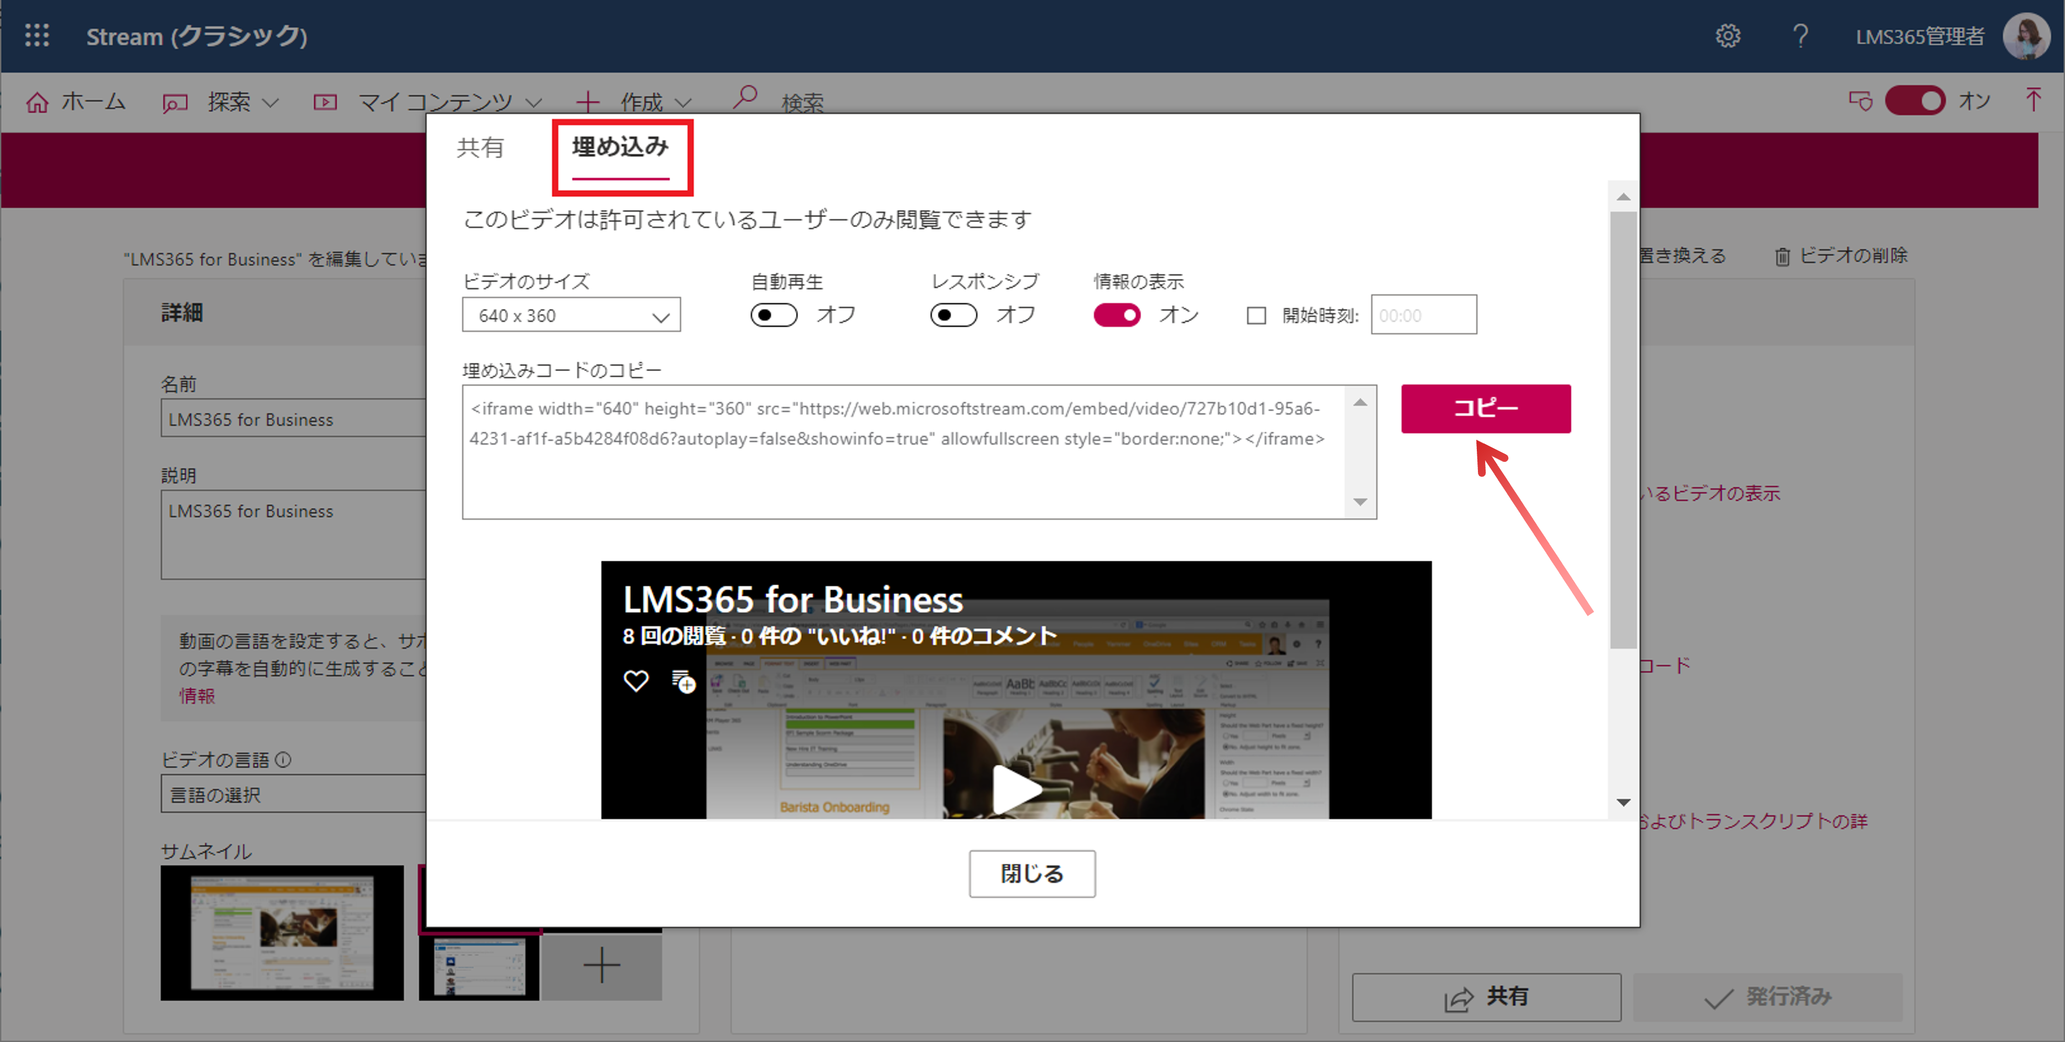Click the 名前 field with LMS365 for Business
This screenshot has height=1042, width=2065.
coord(293,418)
